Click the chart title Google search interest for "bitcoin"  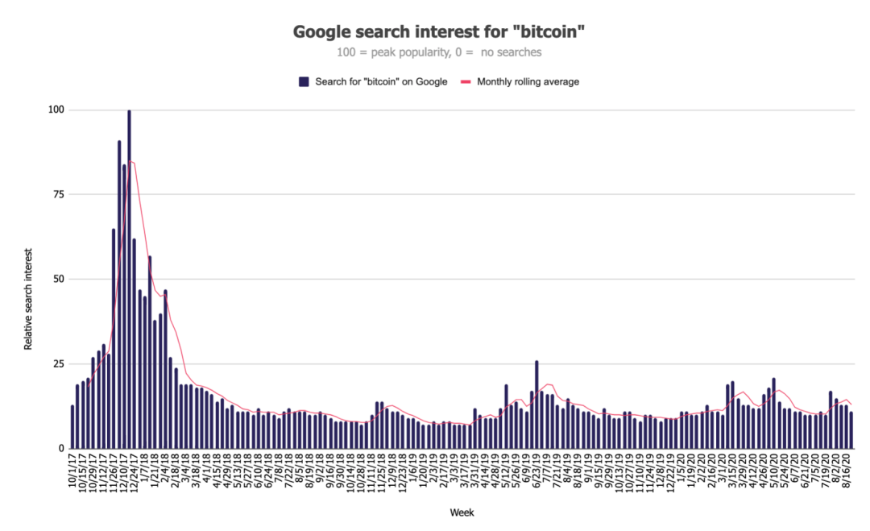439,31
